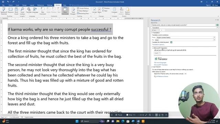This screenshot has height=124, width=220.
Task: Reject the tracked change
Action: (99, 11)
